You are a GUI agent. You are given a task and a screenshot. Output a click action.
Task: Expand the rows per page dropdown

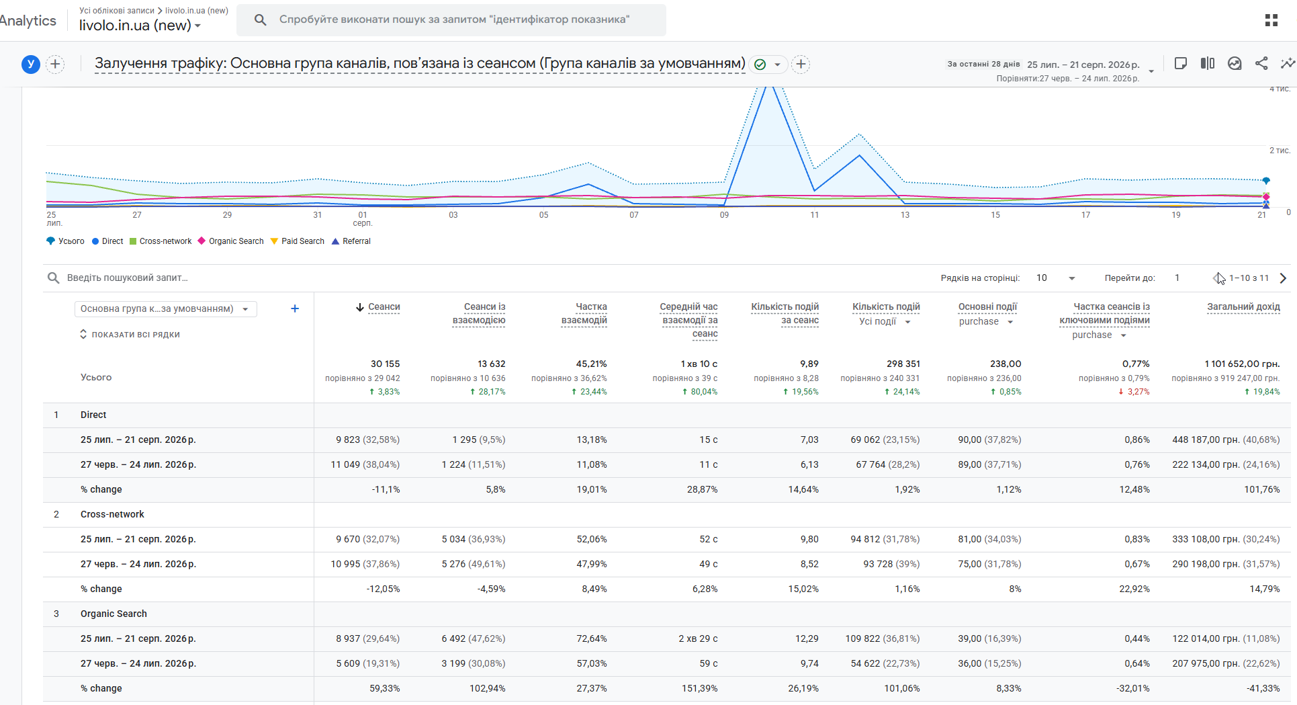(x=1056, y=278)
